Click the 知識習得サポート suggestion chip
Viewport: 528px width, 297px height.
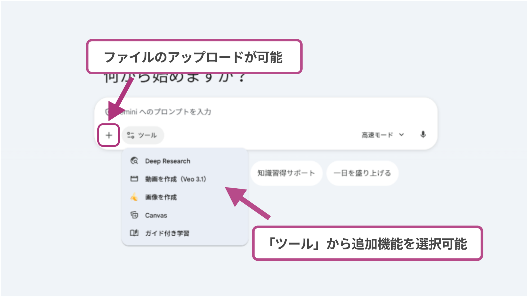coord(286,173)
